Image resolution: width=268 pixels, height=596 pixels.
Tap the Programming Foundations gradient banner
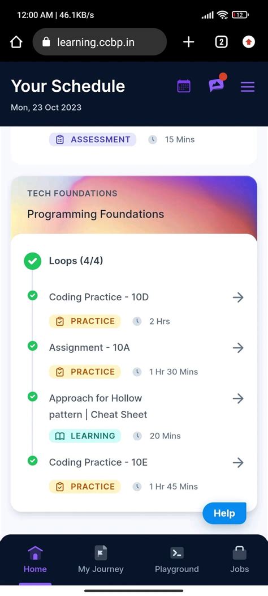coord(134,205)
